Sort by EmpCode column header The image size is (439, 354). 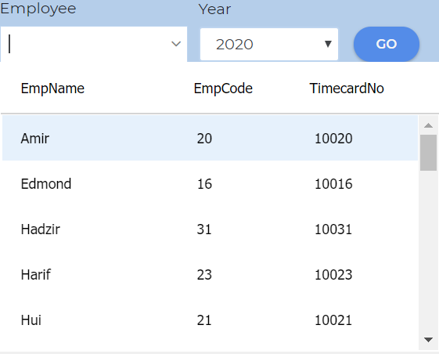223,88
